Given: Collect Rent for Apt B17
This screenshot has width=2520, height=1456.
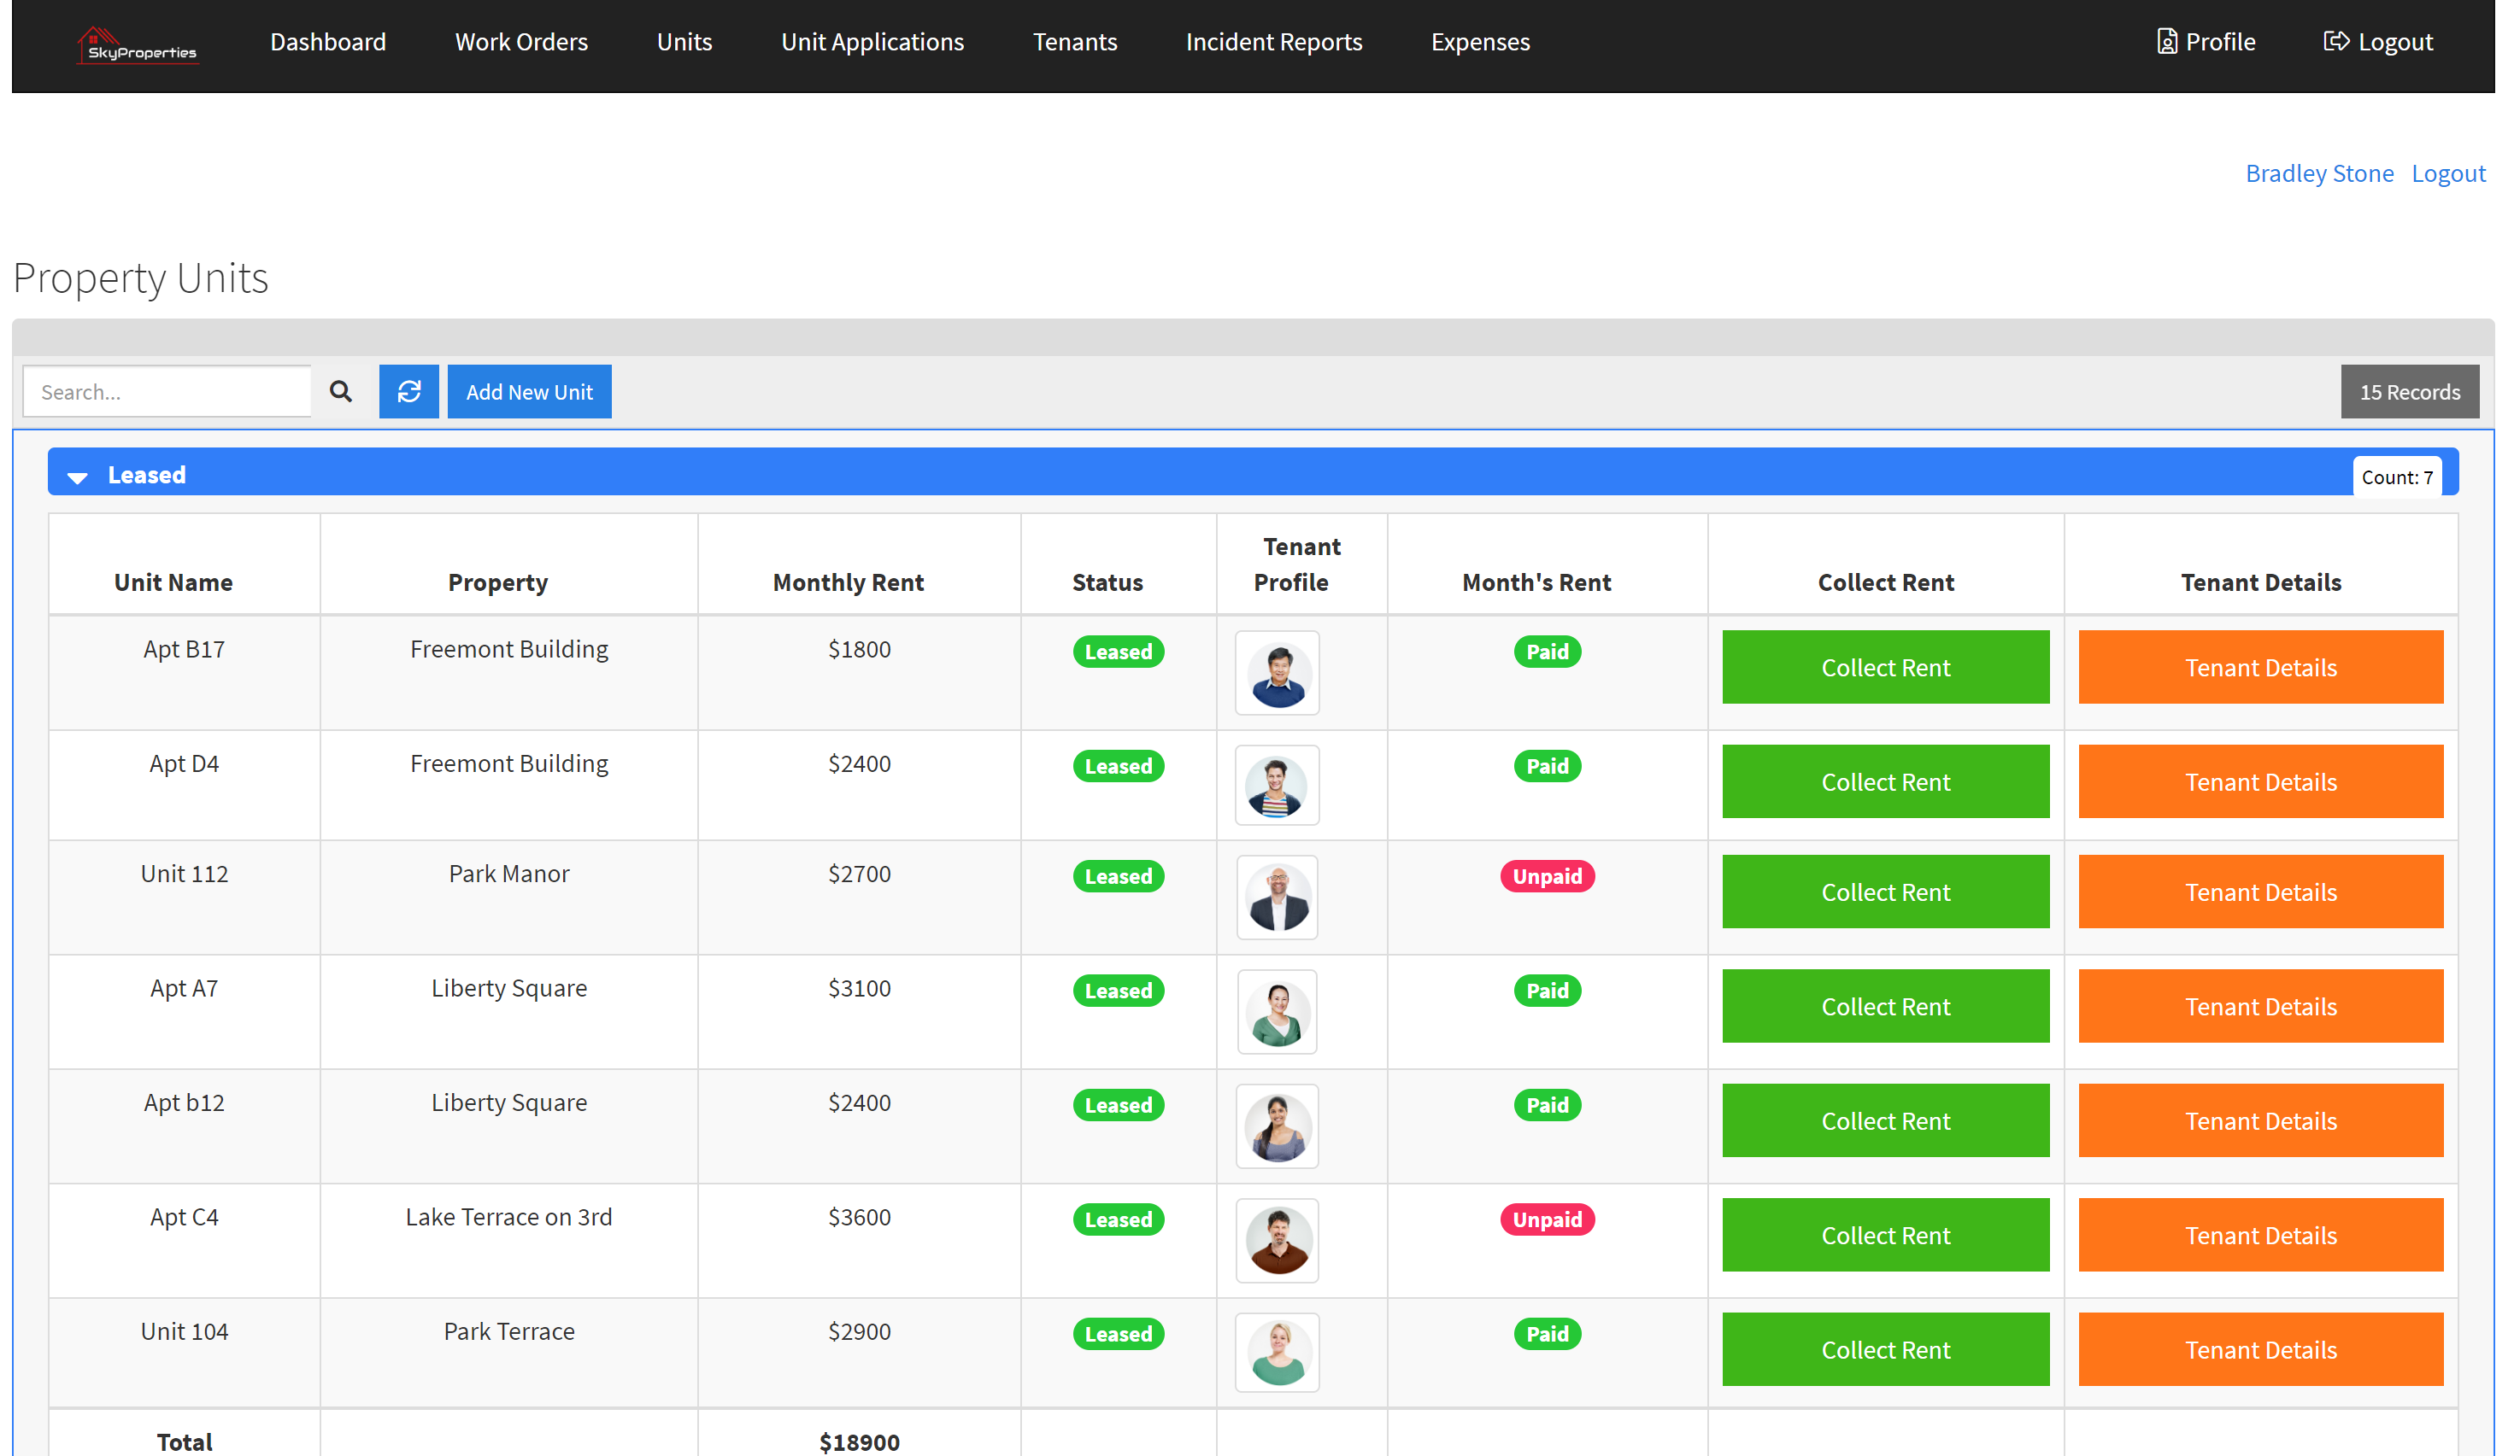Looking at the screenshot, I should (x=1885, y=668).
